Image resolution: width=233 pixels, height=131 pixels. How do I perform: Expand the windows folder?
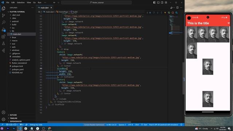pyautogui.click(x=15, y=50)
